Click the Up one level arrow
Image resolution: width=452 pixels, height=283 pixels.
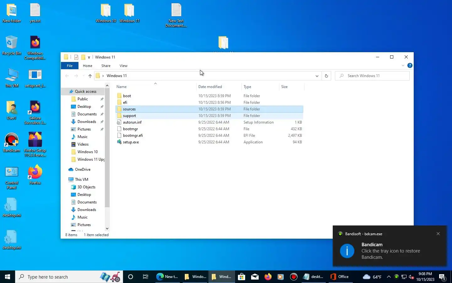pos(90,76)
